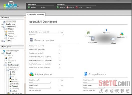The width and height of the screenshot is (132, 95).
Task: Open Requests under Cloud
Action: pyautogui.click(x=12, y=60)
